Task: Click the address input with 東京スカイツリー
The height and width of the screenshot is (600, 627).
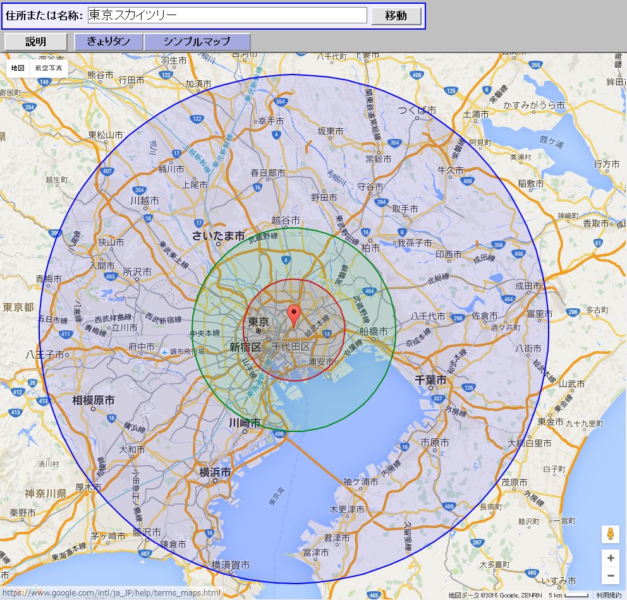Action: (x=227, y=16)
